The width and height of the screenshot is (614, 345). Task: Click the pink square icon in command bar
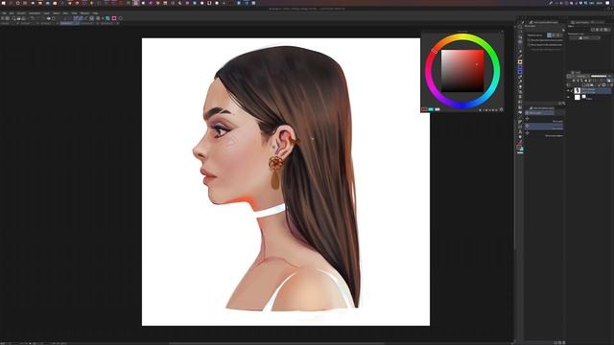(x=114, y=18)
